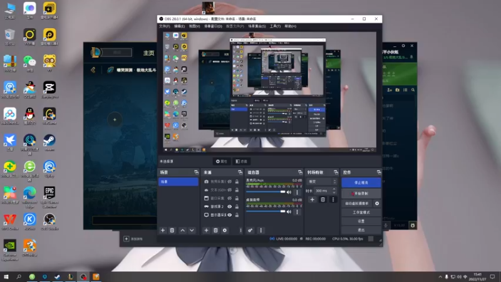The width and height of the screenshot is (501, 282).
Task: Delete the selected scene with trash icon
Action: [x=172, y=230]
